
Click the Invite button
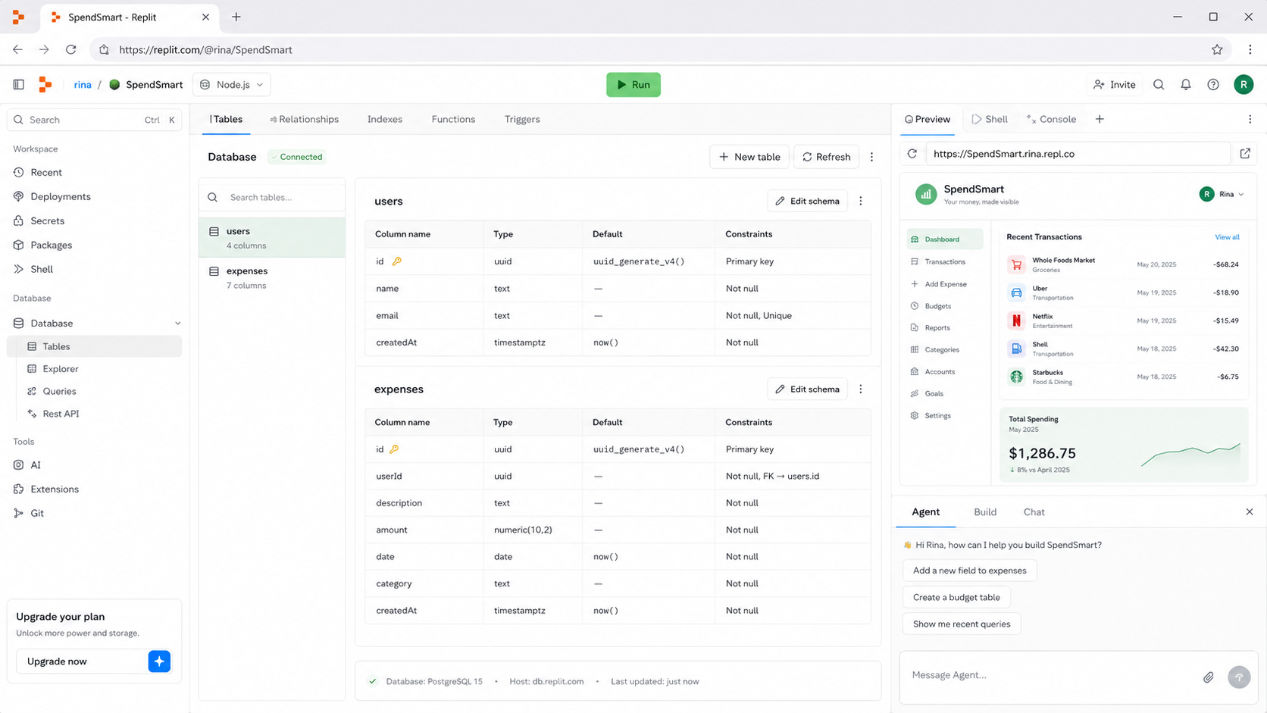[x=1114, y=85]
